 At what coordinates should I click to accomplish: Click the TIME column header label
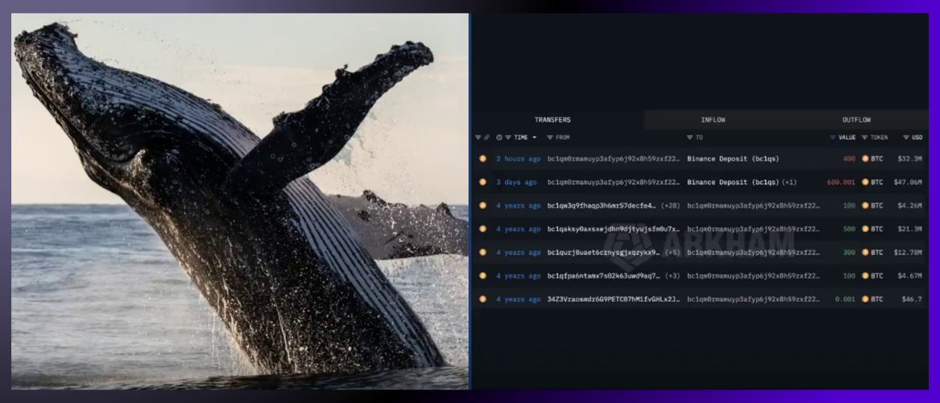tap(521, 137)
